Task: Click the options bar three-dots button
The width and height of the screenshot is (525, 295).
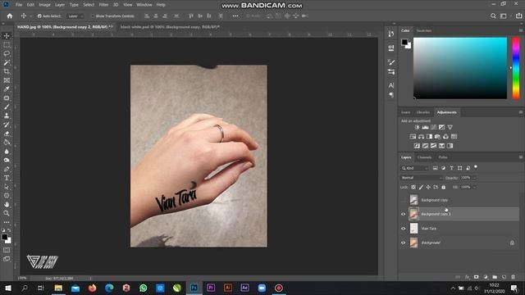Action: click(x=235, y=16)
